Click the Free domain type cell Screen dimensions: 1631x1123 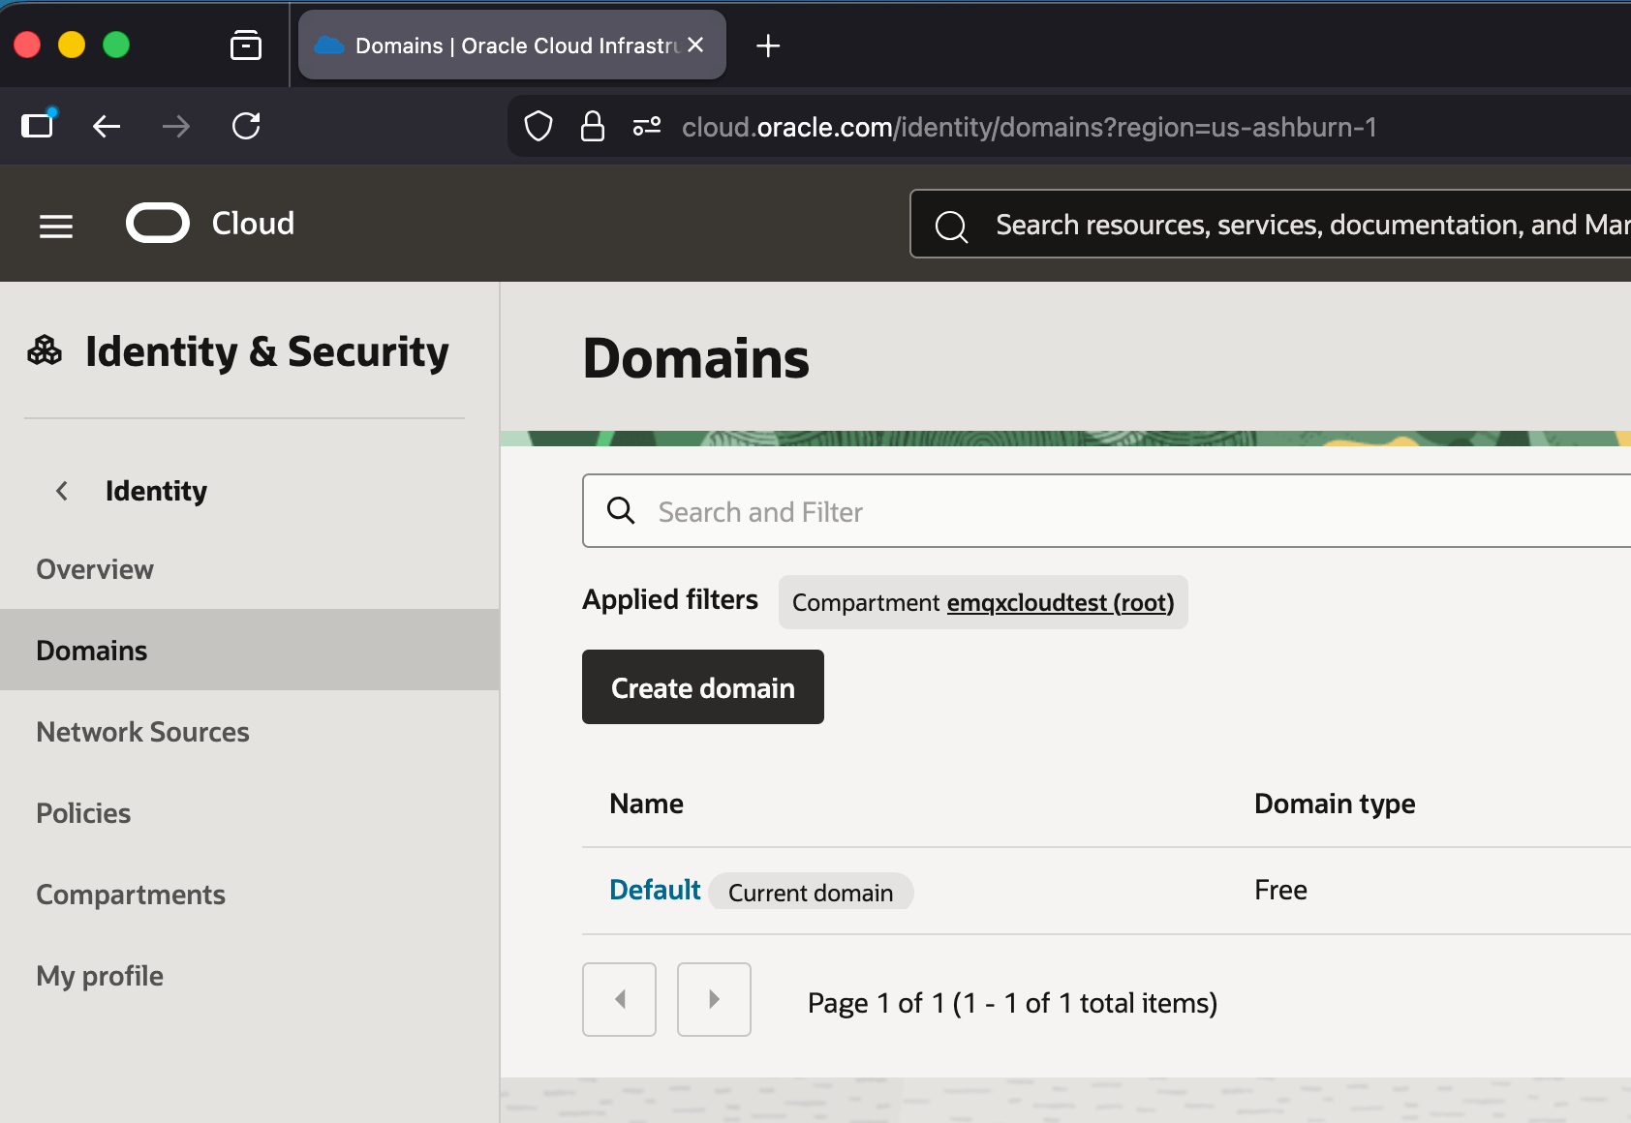[x=1280, y=890]
